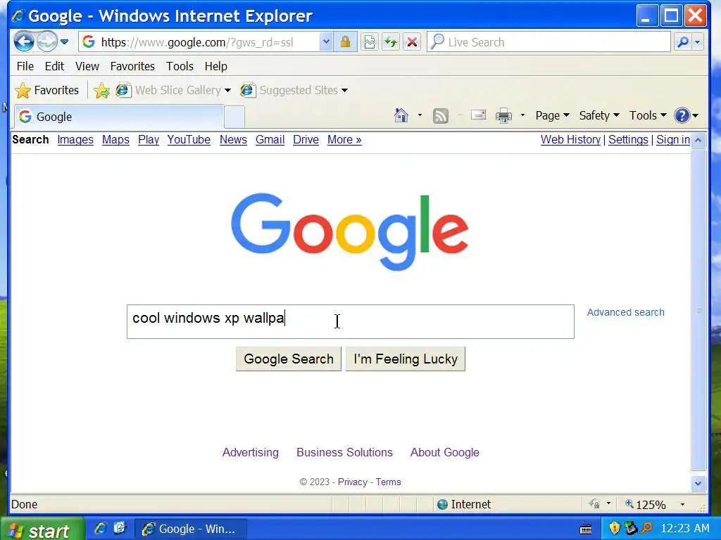Click the Compatibility View icon
The image size is (721, 540).
pyautogui.click(x=369, y=42)
